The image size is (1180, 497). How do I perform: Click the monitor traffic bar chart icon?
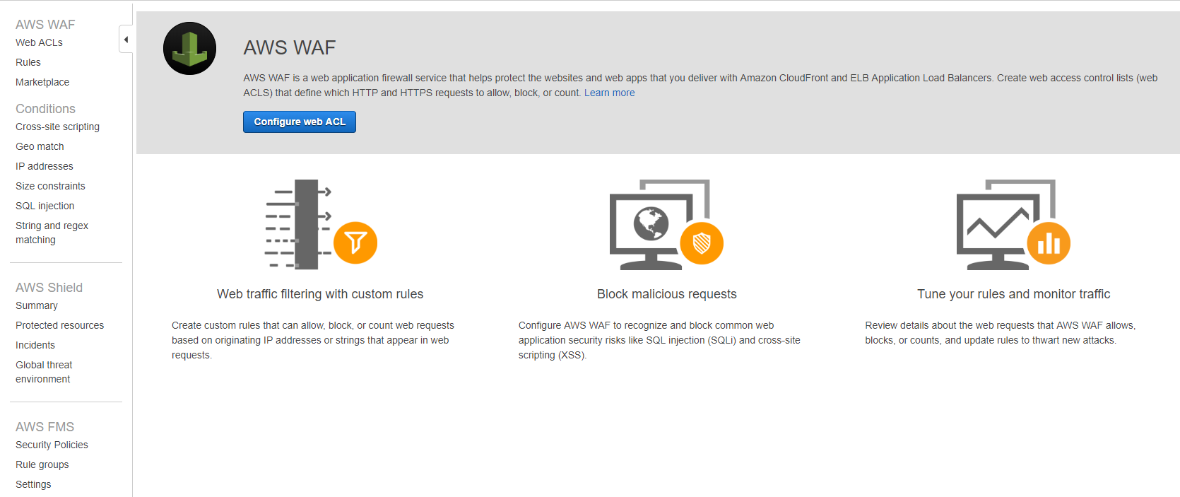pyautogui.click(x=1048, y=243)
